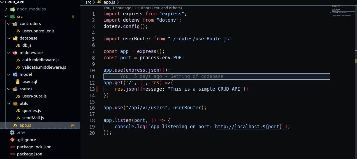Screen dimensions: 357x159
Task: Collapse the middleware folder chevron
Action: (9, 52)
